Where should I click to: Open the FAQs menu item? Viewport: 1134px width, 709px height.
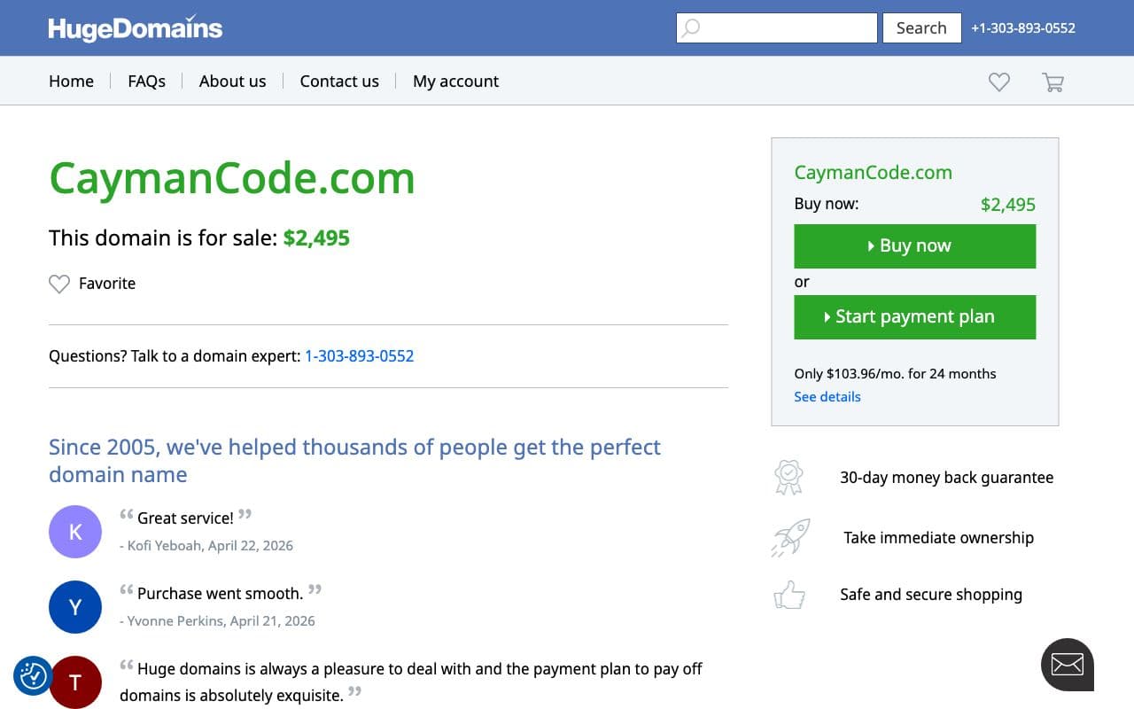(146, 81)
